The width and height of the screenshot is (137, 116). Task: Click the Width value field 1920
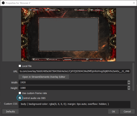tap(73, 82)
